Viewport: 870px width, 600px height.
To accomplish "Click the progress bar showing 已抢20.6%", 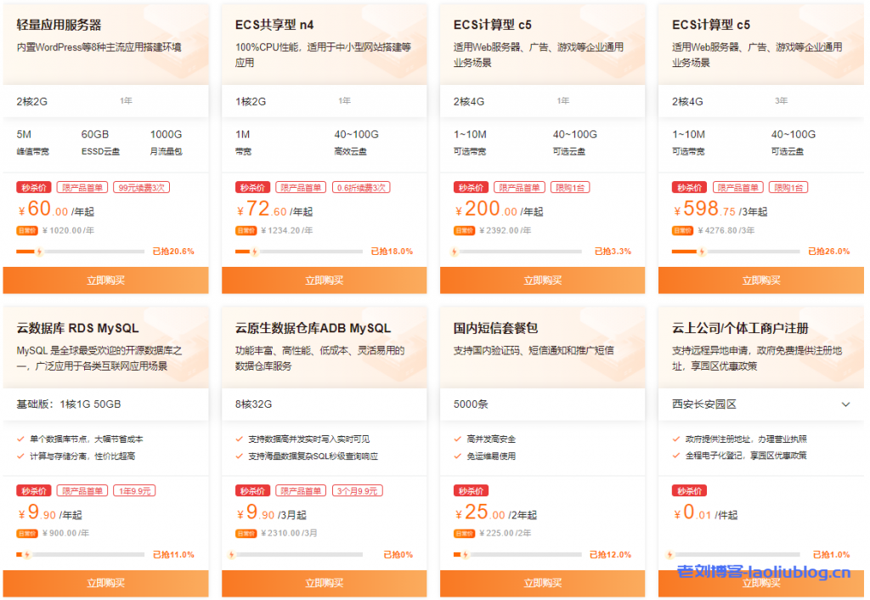I will point(81,252).
